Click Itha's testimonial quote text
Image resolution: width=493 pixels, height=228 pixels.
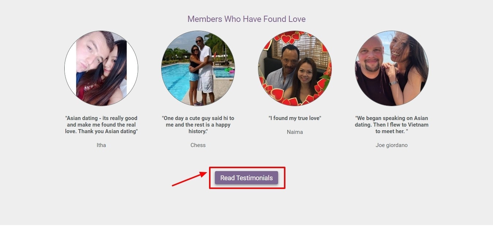click(x=101, y=124)
